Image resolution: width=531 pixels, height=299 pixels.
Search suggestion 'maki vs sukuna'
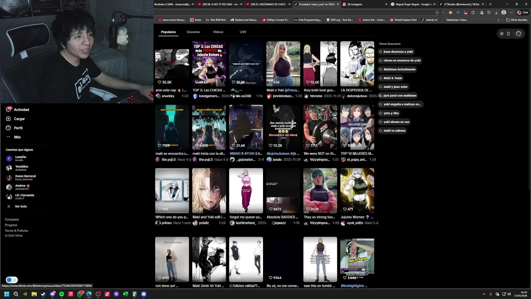click(392, 130)
